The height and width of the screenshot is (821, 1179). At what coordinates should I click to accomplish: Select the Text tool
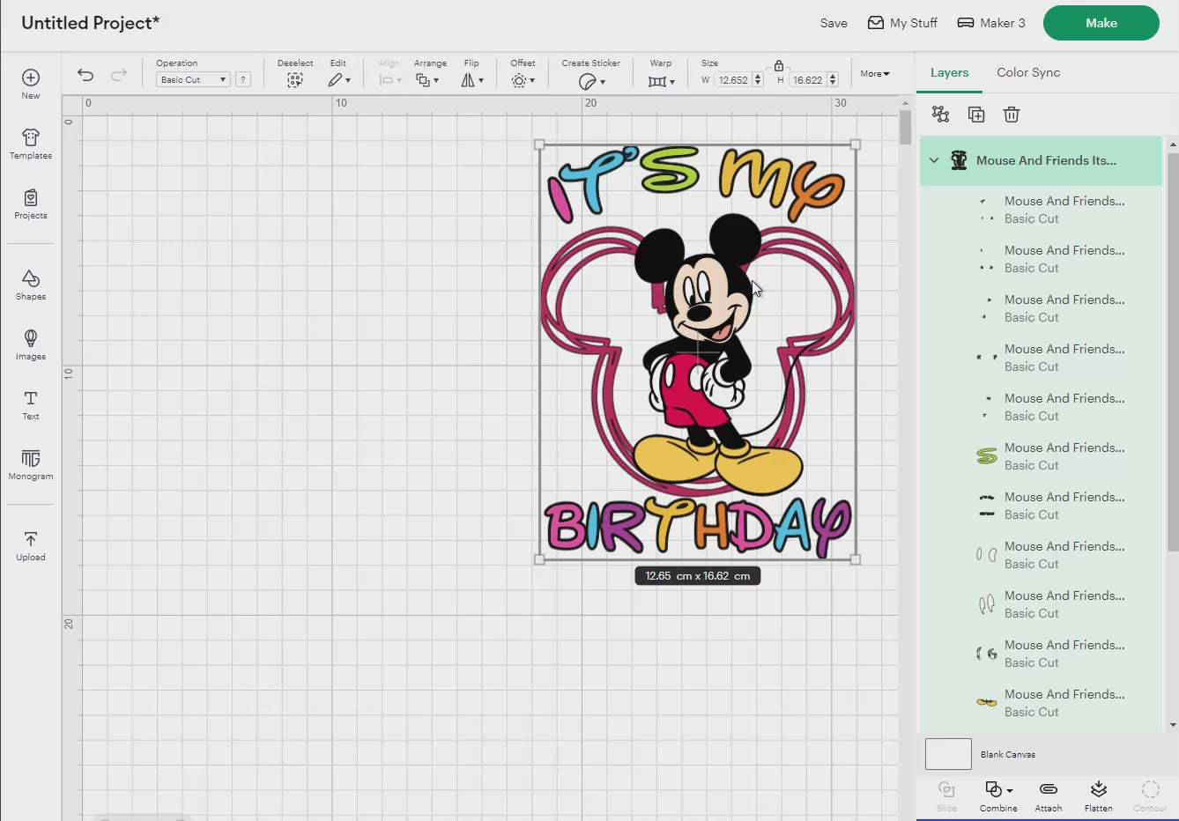point(31,404)
